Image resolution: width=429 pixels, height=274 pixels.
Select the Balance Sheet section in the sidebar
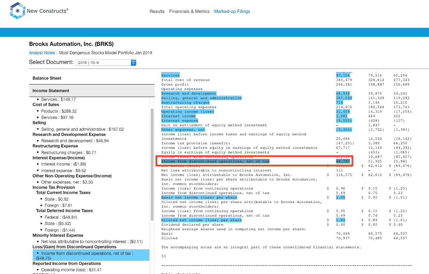click(92, 78)
